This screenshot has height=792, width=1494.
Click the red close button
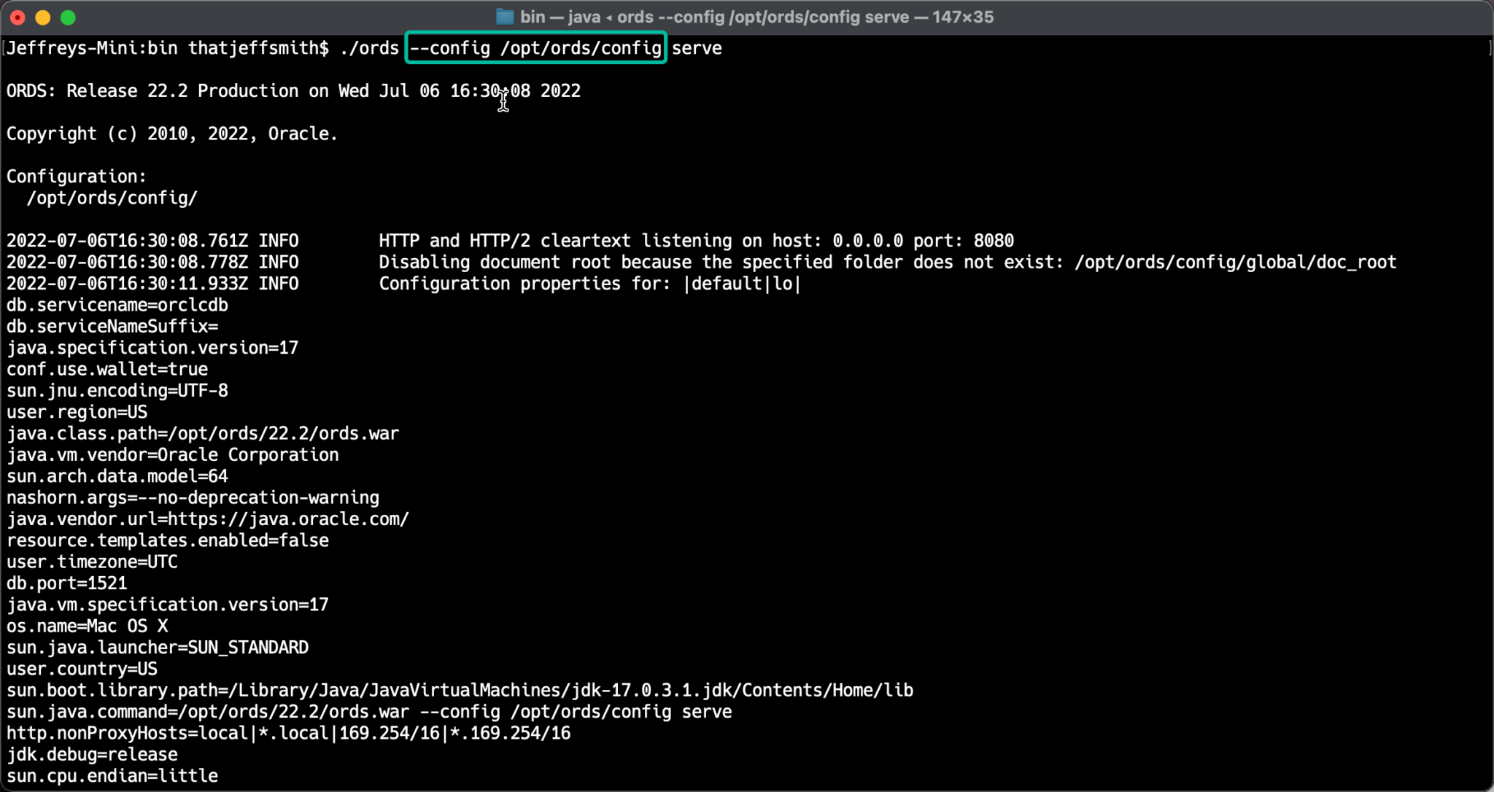coord(18,16)
